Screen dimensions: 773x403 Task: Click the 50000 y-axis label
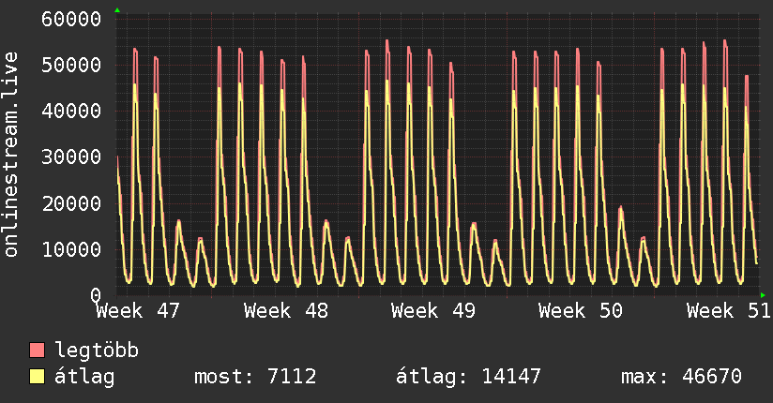[x=71, y=65]
